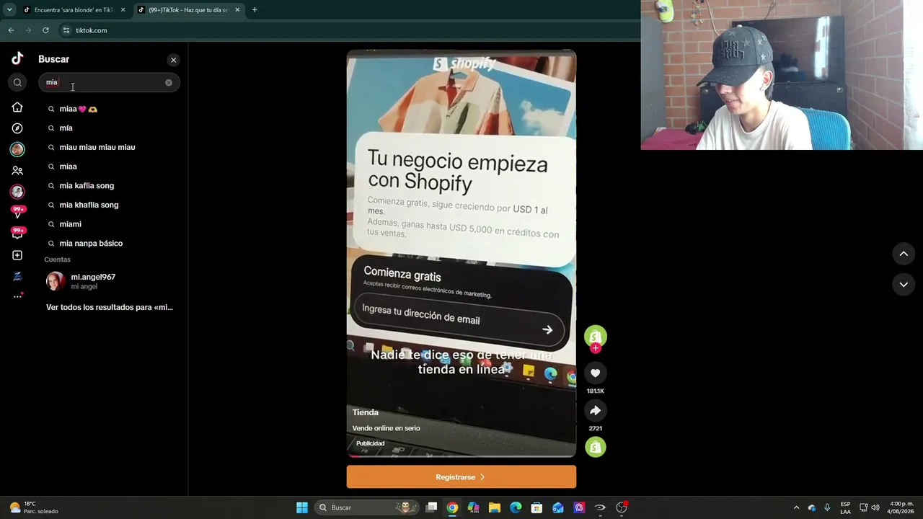Close the 'Encuentra sara blonde' tab

(x=123, y=10)
